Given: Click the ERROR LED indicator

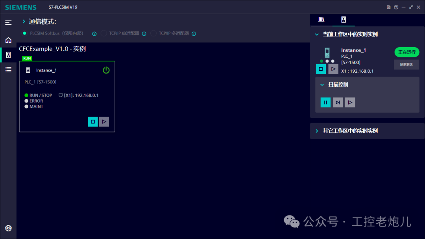Looking at the screenshot, I should coord(26,101).
